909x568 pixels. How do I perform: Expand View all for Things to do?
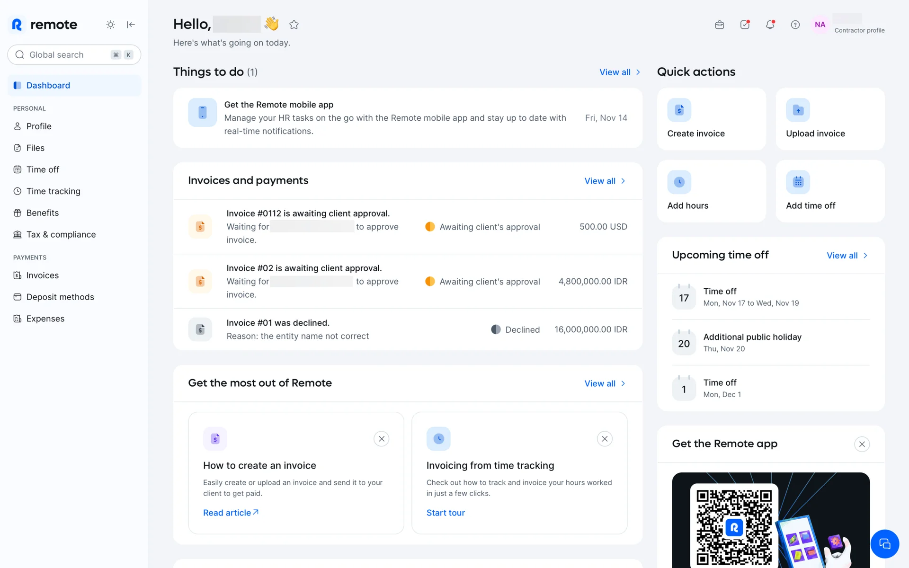click(619, 72)
